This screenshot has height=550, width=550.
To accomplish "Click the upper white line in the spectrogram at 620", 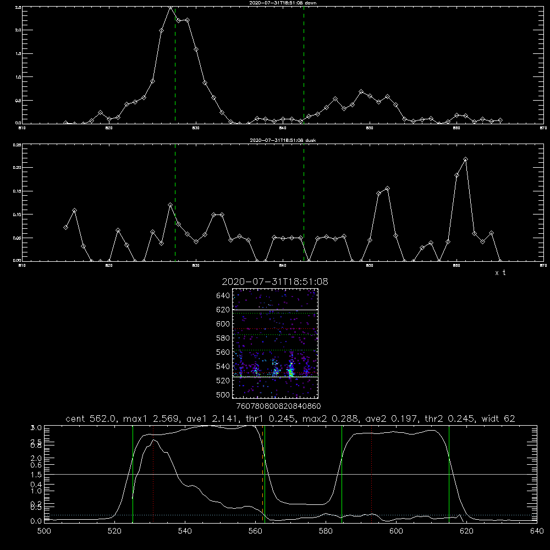I will click(275, 310).
